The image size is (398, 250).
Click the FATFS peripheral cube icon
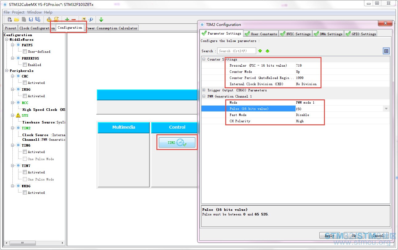point(18,45)
